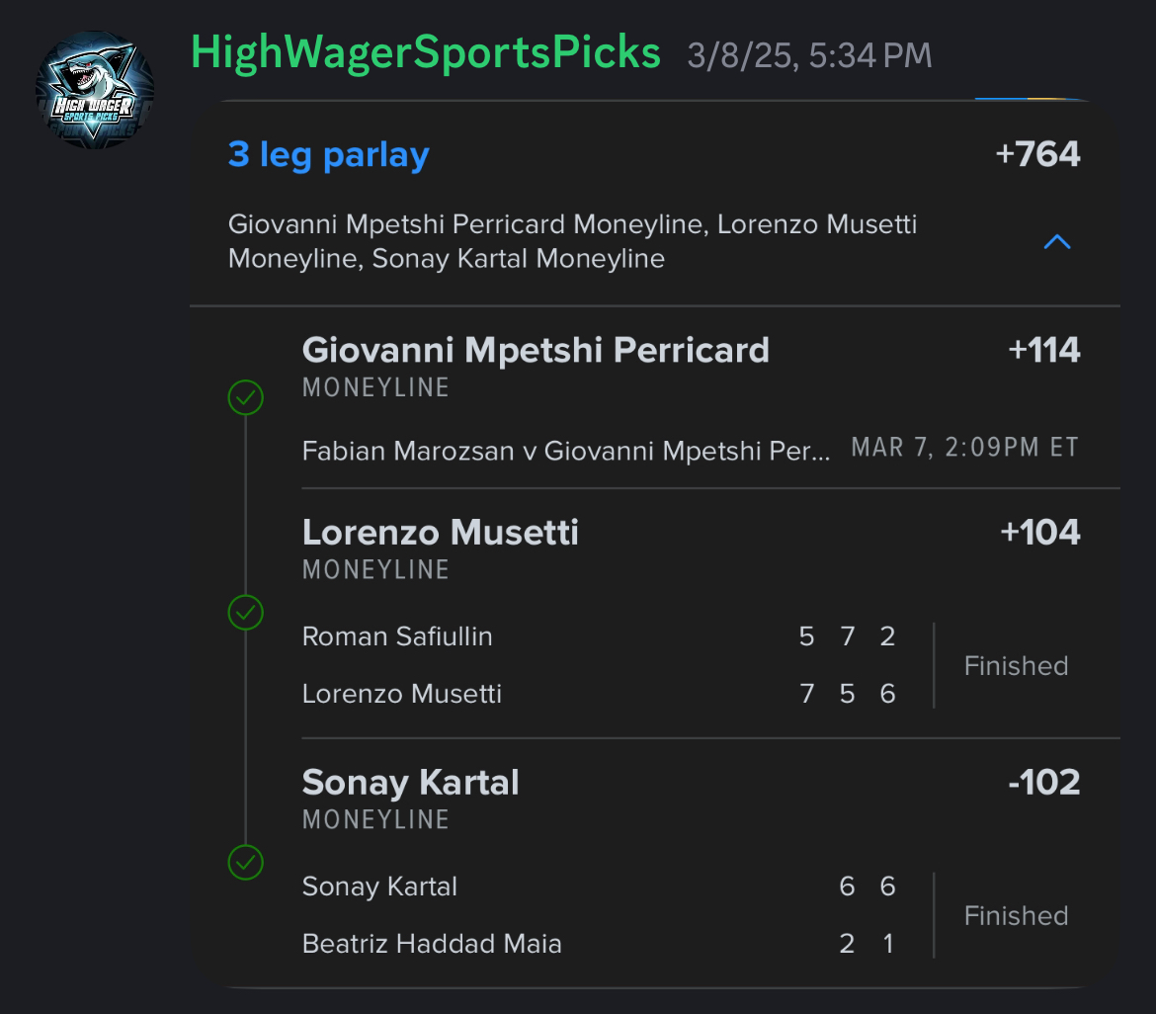Open the HighWagerSportsPicks username
Viewport: 1156px width, 1014px height.
[x=426, y=53]
